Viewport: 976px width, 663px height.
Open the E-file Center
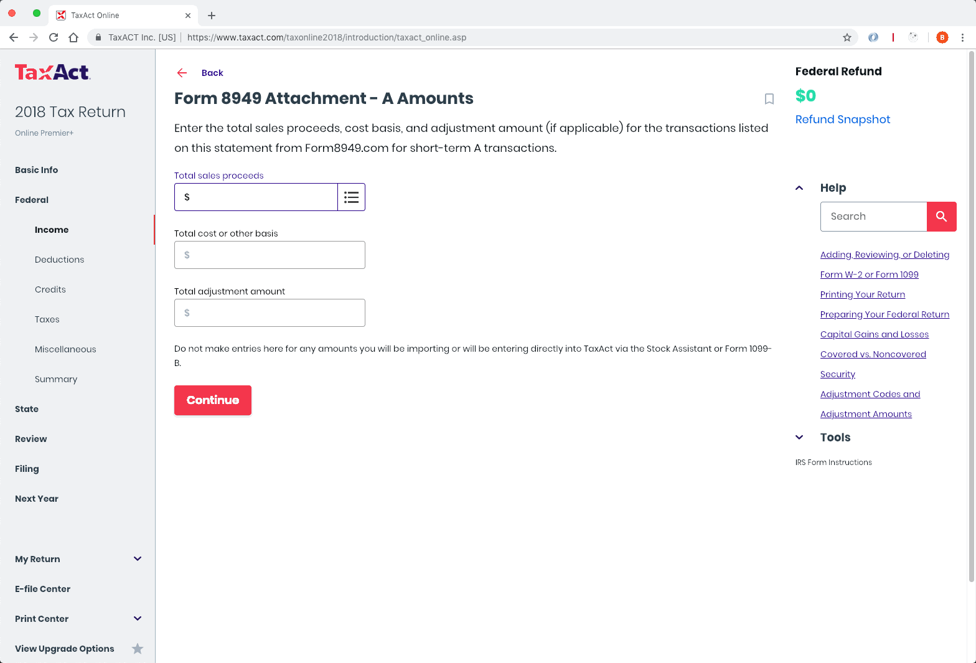coord(42,589)
